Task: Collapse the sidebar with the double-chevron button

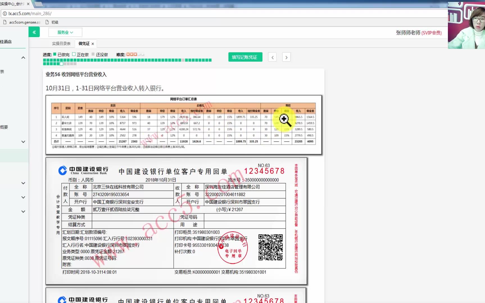Action: pyautogui.click(x=34, y=32)
